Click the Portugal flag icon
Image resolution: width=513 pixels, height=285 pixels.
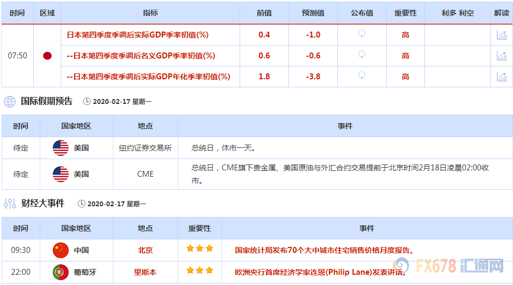61,272
